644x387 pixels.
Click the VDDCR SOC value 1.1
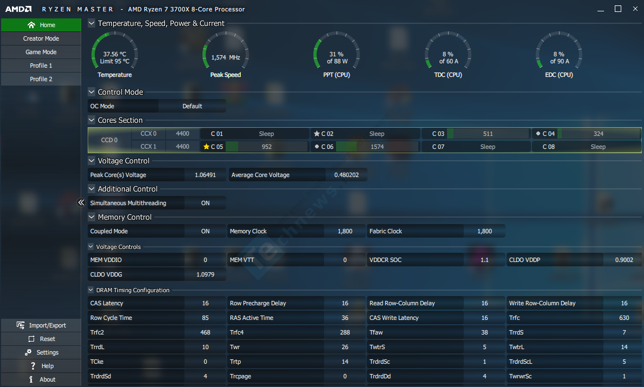485,260
